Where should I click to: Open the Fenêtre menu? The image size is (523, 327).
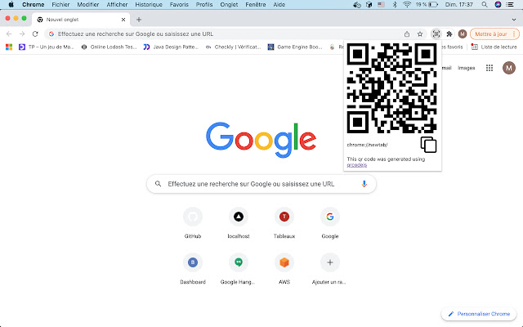[x=256, y=5]
